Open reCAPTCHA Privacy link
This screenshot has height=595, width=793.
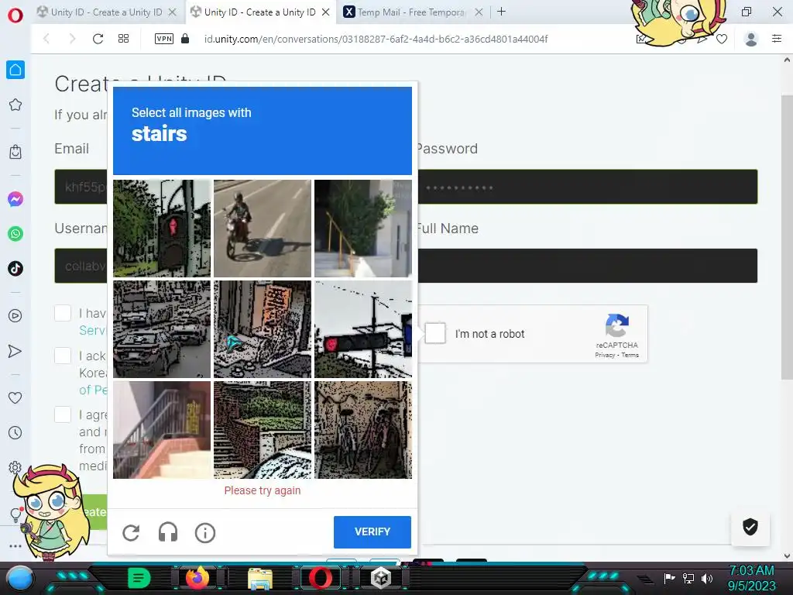click(605, 355)
